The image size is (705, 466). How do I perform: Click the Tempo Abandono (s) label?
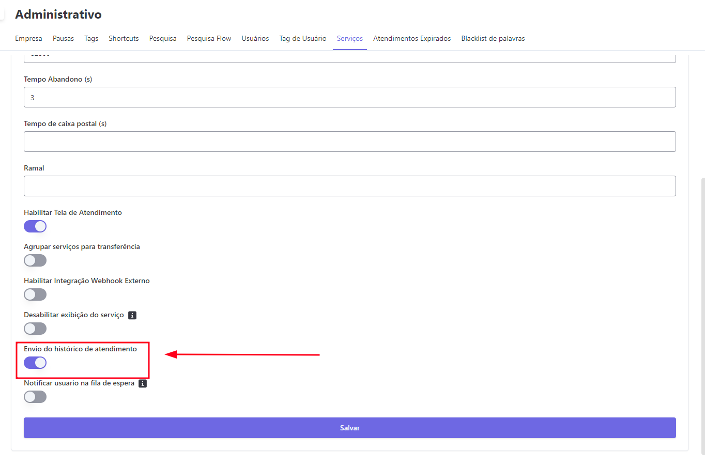pyautogui.click(x=58, y=79)
